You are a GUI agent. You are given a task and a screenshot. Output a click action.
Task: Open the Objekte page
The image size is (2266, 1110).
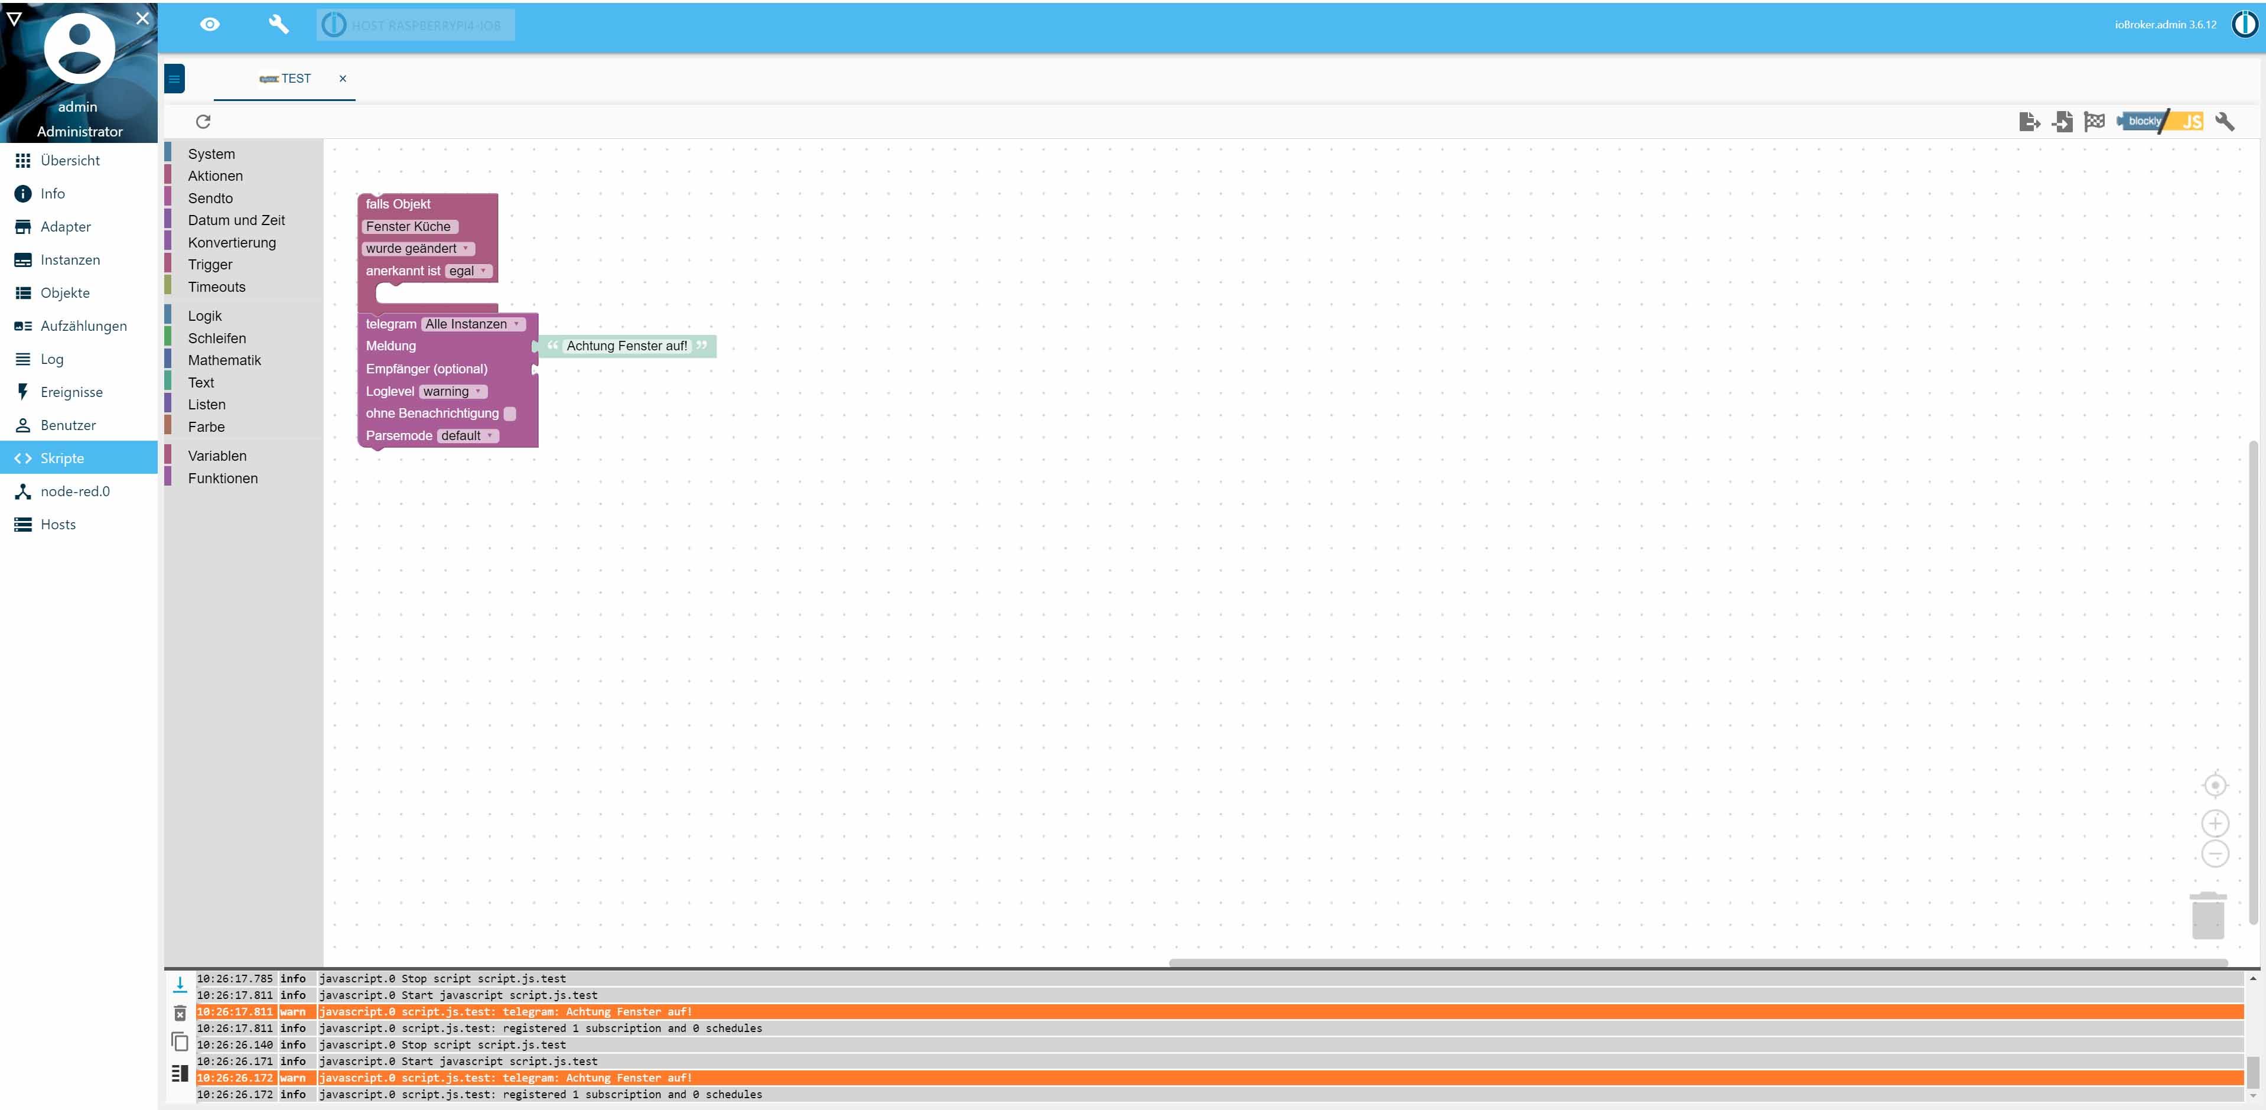click(x=64, y=293)
